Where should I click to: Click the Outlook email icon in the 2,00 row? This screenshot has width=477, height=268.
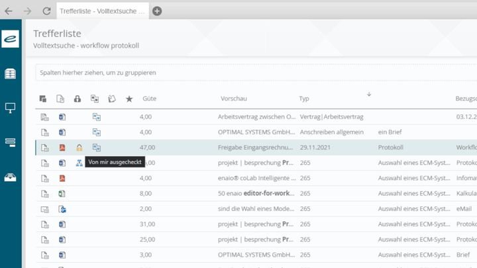coord(62,209)
